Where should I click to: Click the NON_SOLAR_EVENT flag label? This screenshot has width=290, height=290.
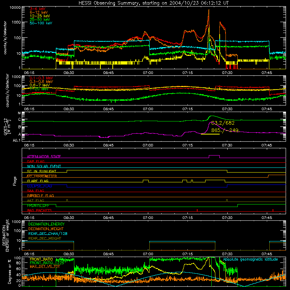pos(44,166)
